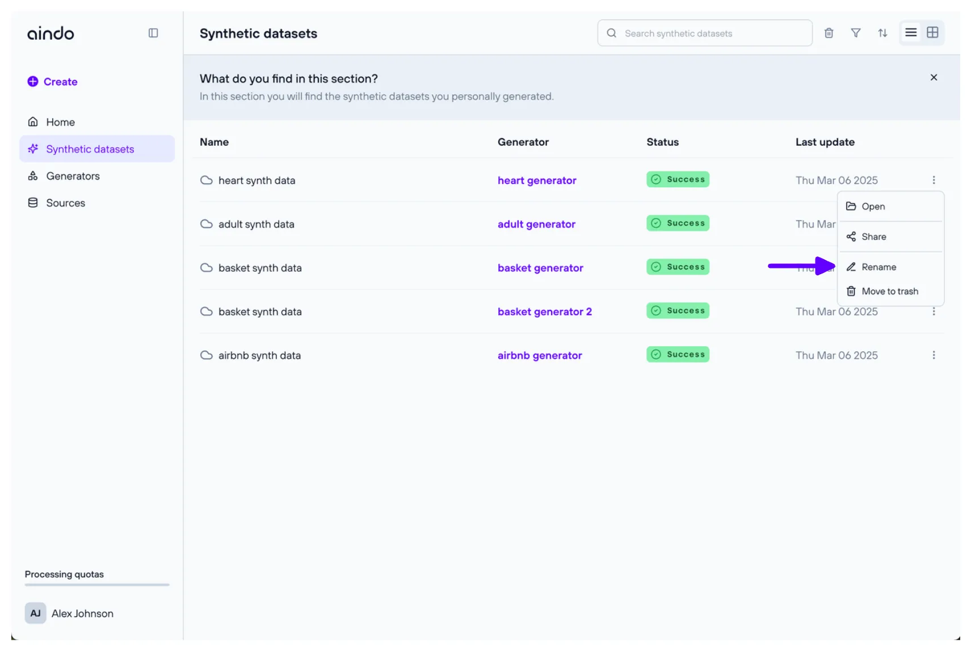
Task: Click the sort arrows icon
Action: pos(882,33)
